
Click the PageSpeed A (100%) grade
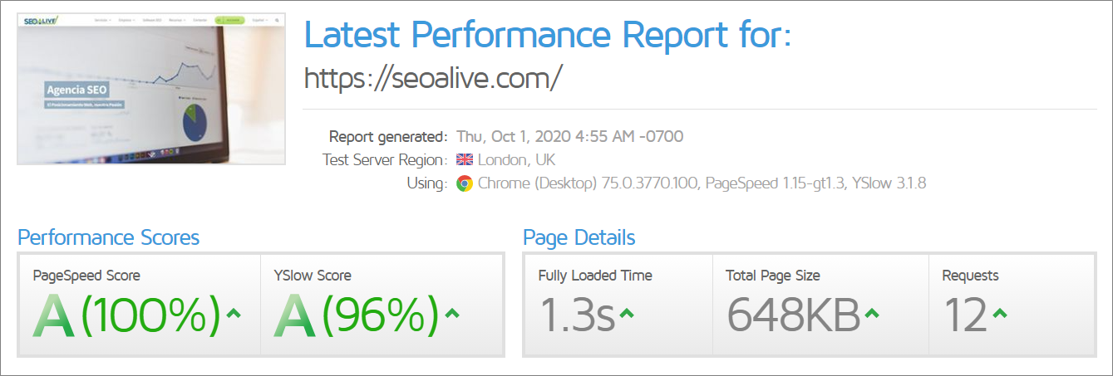click(126, 315)
